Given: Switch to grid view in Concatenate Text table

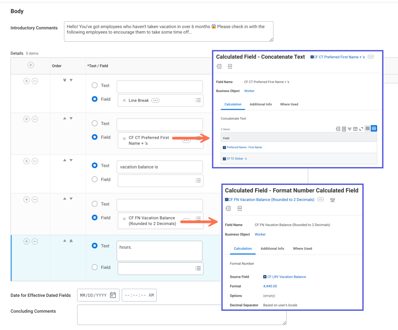Looking at the screenshot, I should [x=374, y=128].
